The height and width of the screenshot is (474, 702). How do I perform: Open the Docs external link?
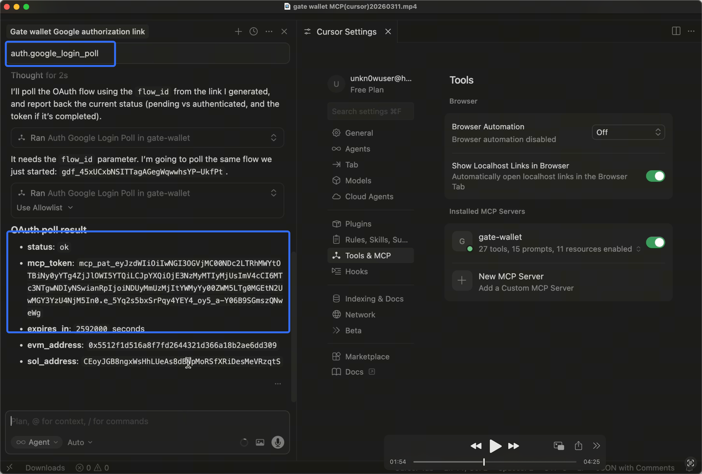click(354, 372)
